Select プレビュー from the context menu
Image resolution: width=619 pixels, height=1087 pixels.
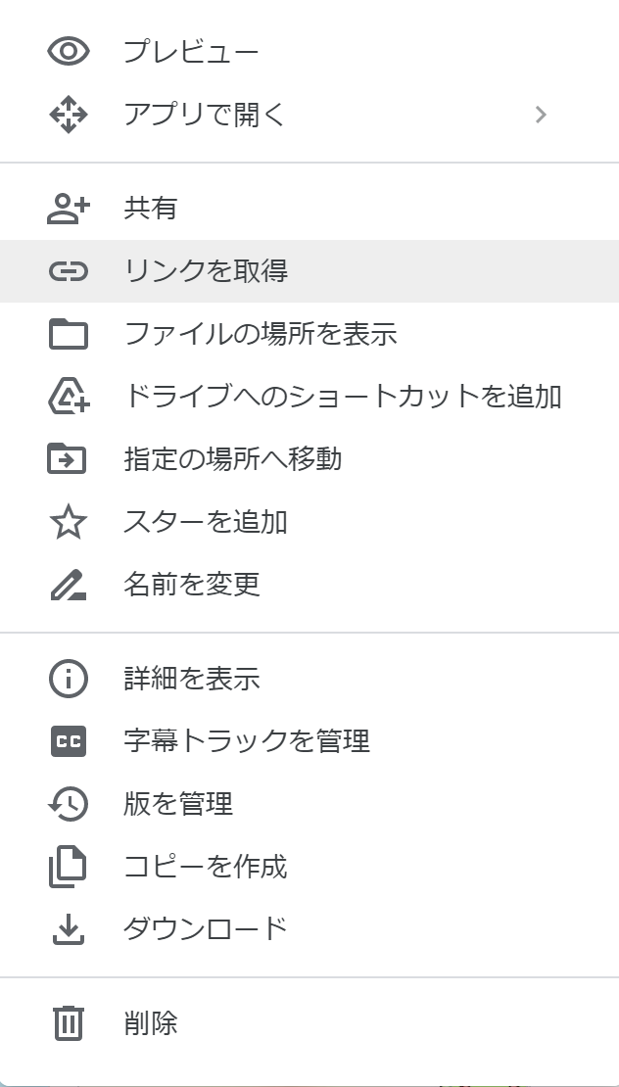191,52
